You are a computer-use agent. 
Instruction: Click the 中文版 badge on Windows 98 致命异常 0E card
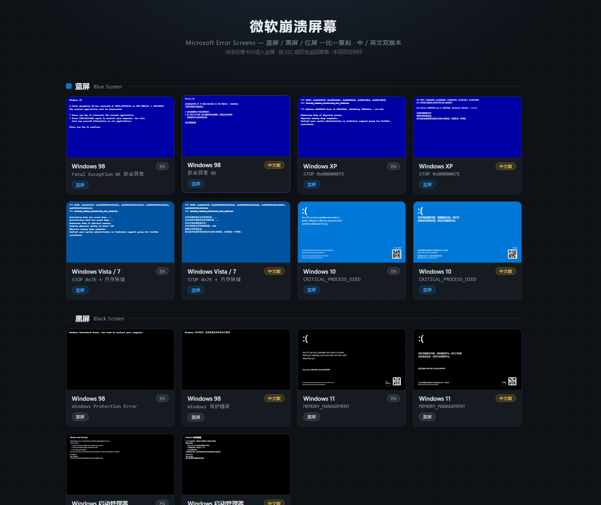point(274,165)
